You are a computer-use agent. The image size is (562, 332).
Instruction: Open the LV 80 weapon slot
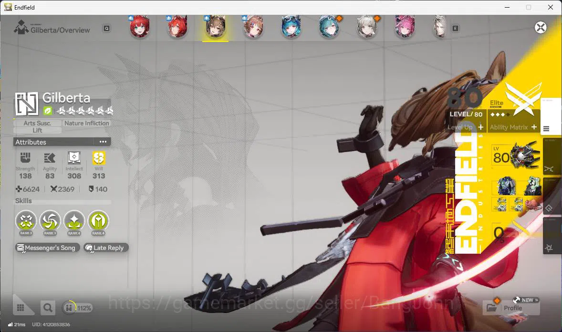[515, 155]
